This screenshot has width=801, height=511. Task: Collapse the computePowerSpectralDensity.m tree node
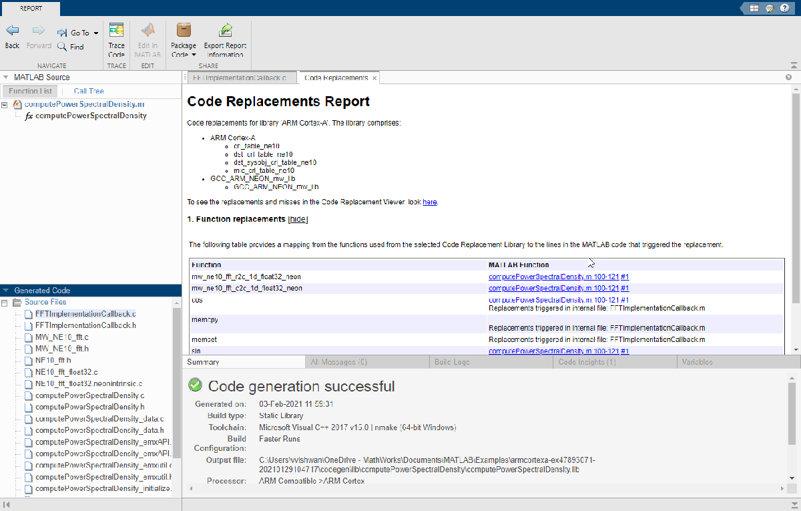(x=5, y=105)
